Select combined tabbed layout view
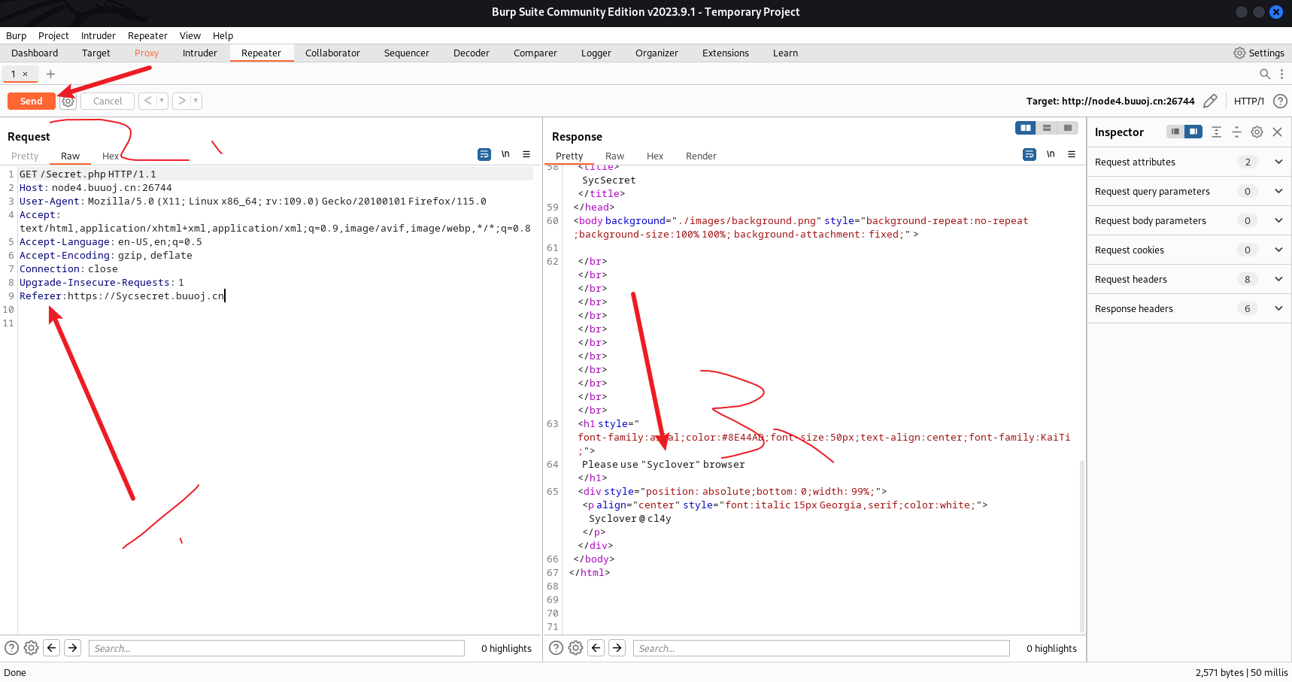 coord(1067,128)
